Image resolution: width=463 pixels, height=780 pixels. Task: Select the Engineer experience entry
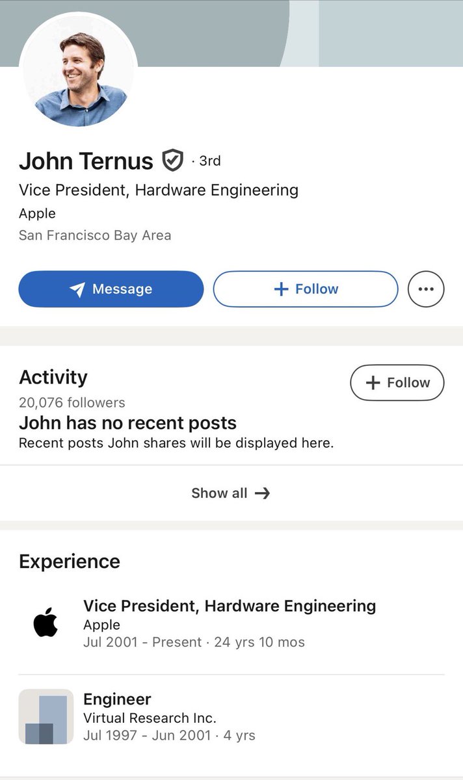231,718
